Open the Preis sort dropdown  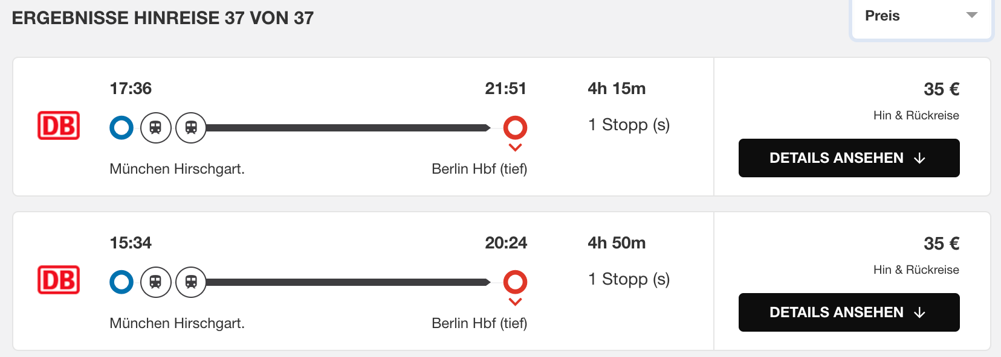point(921,17)
